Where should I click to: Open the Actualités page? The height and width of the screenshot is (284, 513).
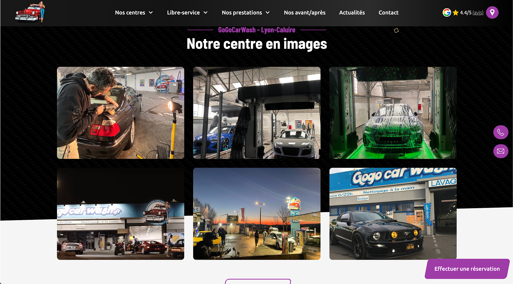(x=352, y=13)
